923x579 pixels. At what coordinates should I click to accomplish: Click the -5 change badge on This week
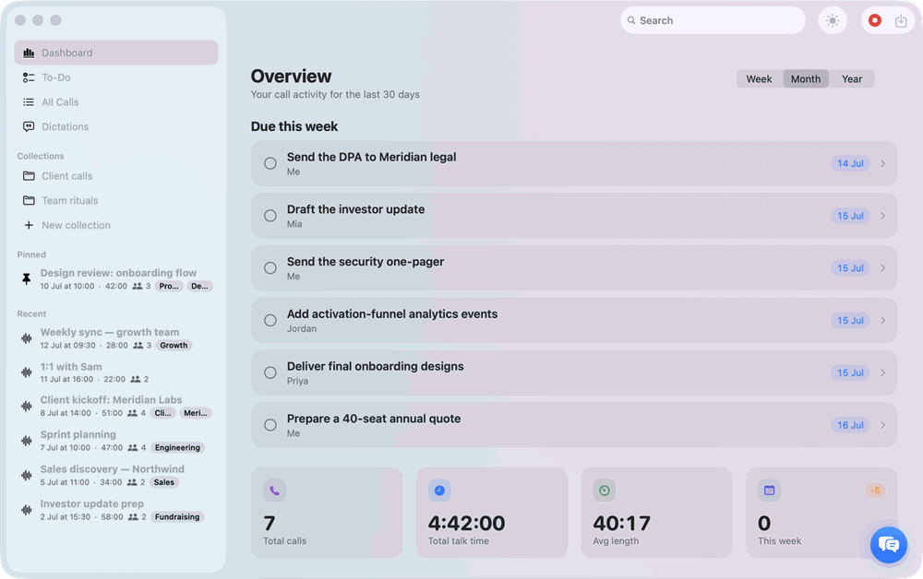(875, 490)
